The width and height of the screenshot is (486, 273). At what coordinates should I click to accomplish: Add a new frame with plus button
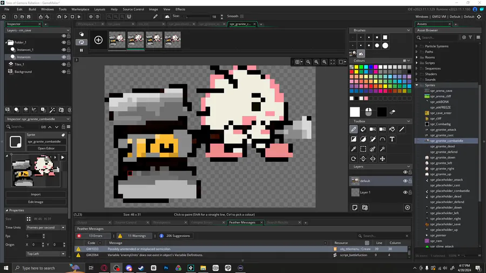pyautogui.click(x=99, y=40)
